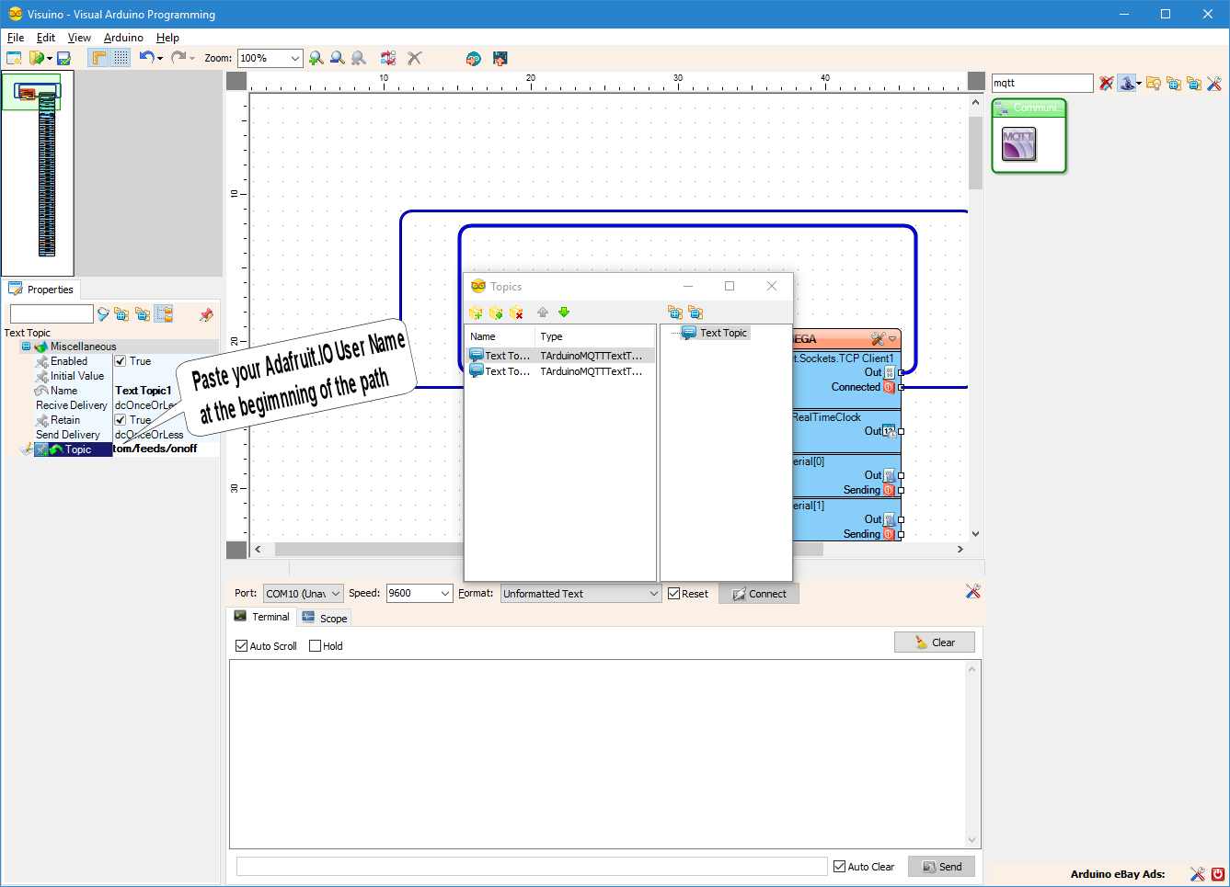1230x887 pixels.
Task: Toggle the Enabled True checkbox
Action: pyautogui.click(x=121, y=361)
